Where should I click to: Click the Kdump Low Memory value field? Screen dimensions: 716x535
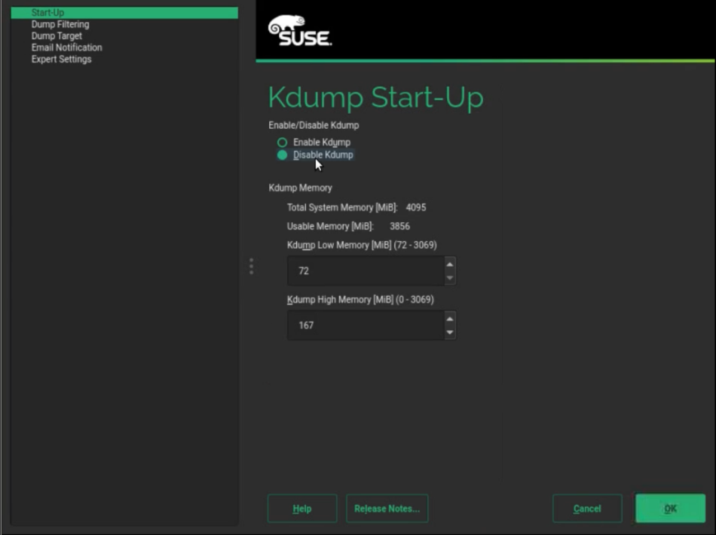coord(366,271)
